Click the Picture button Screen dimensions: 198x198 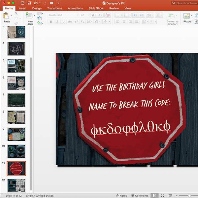pyautogui.click(x=187, y=18)
